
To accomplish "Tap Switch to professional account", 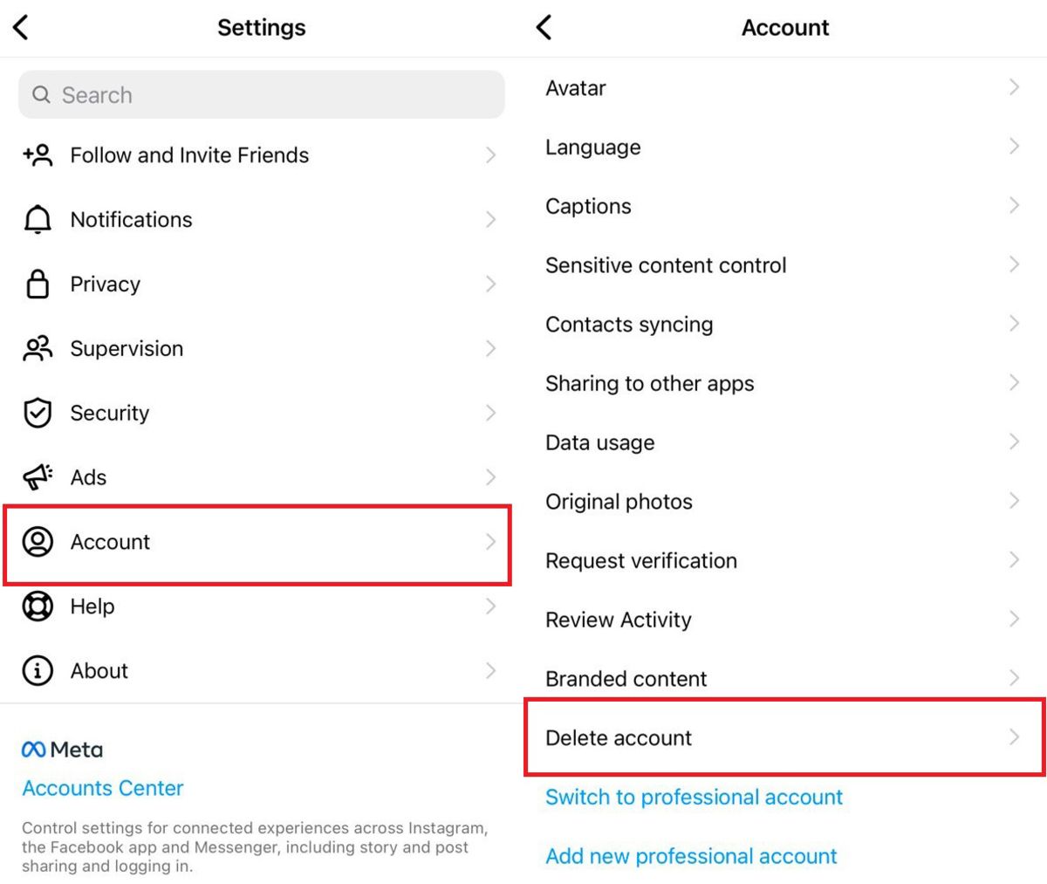I will pos(694,797).
